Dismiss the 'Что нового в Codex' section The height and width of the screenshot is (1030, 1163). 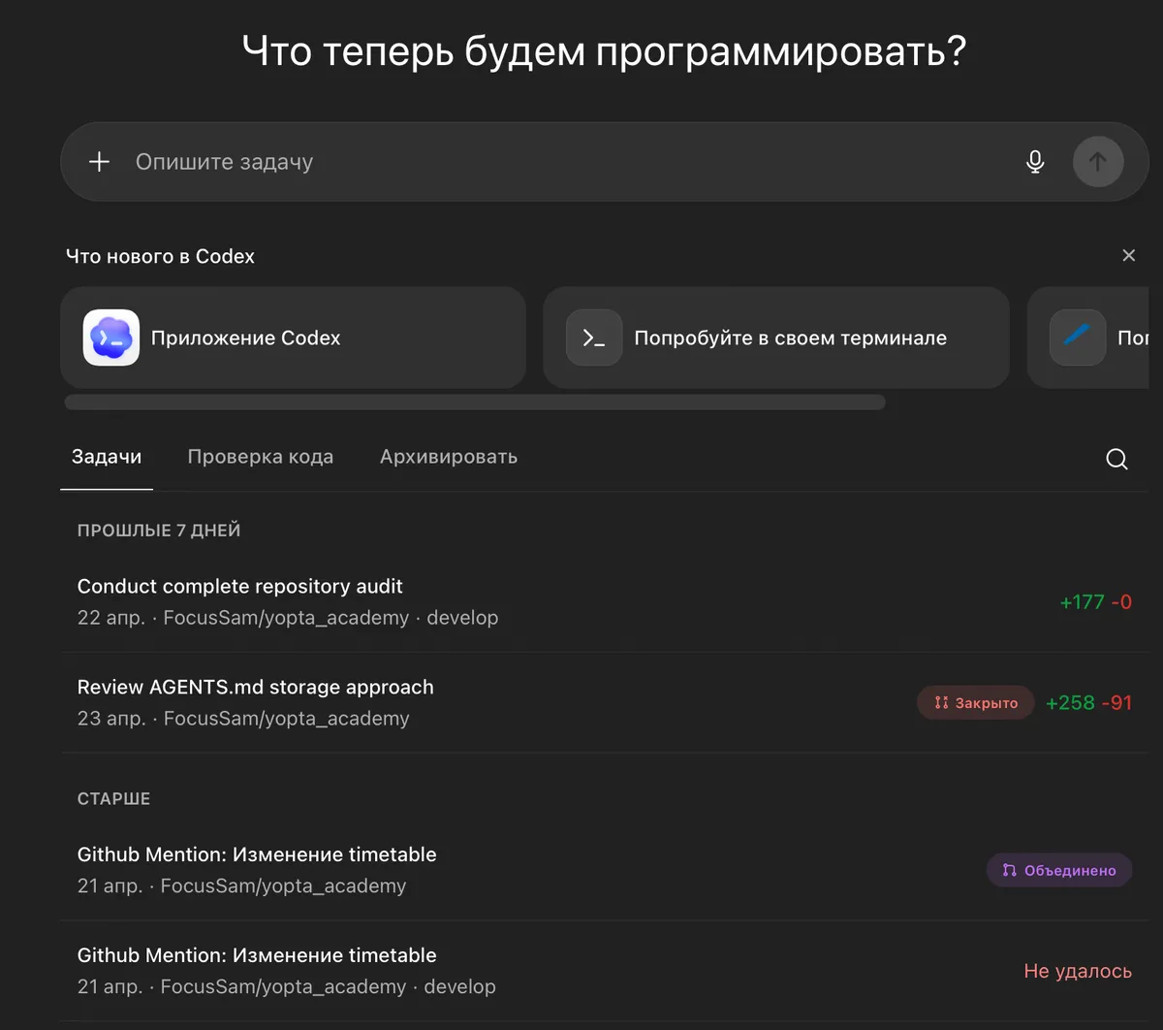tap(1128, 256)
